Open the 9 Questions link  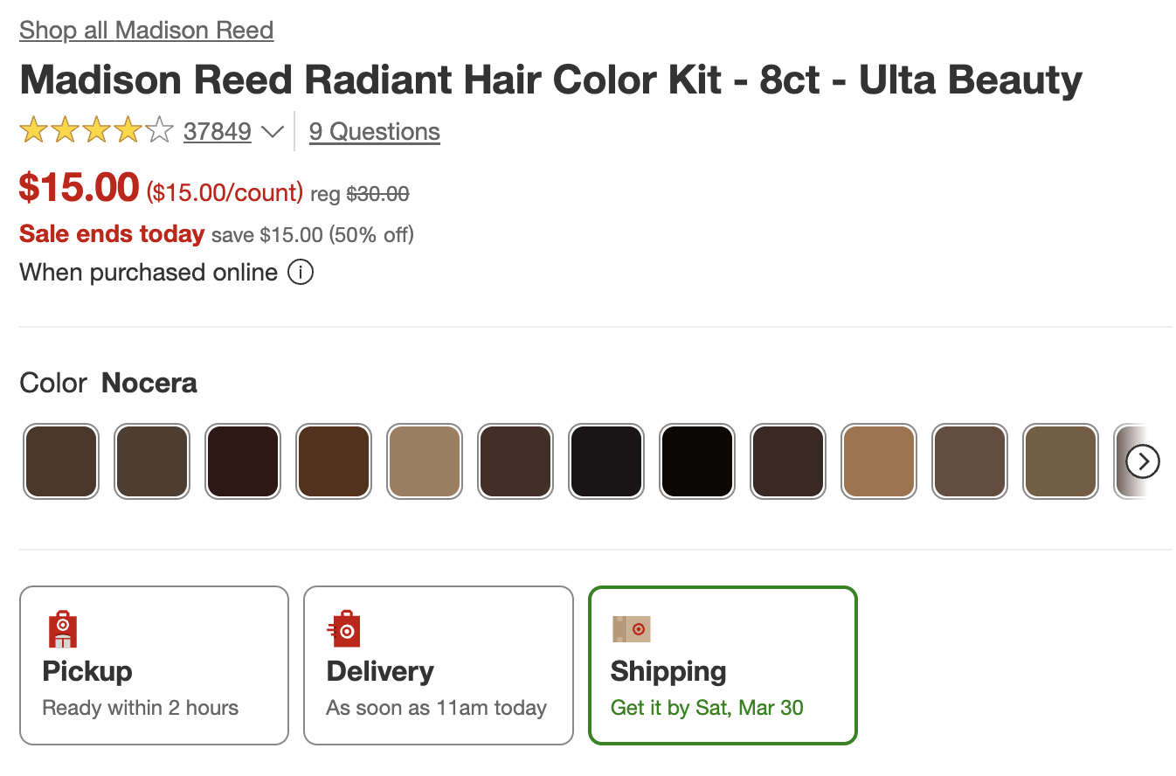pos(375,132)
